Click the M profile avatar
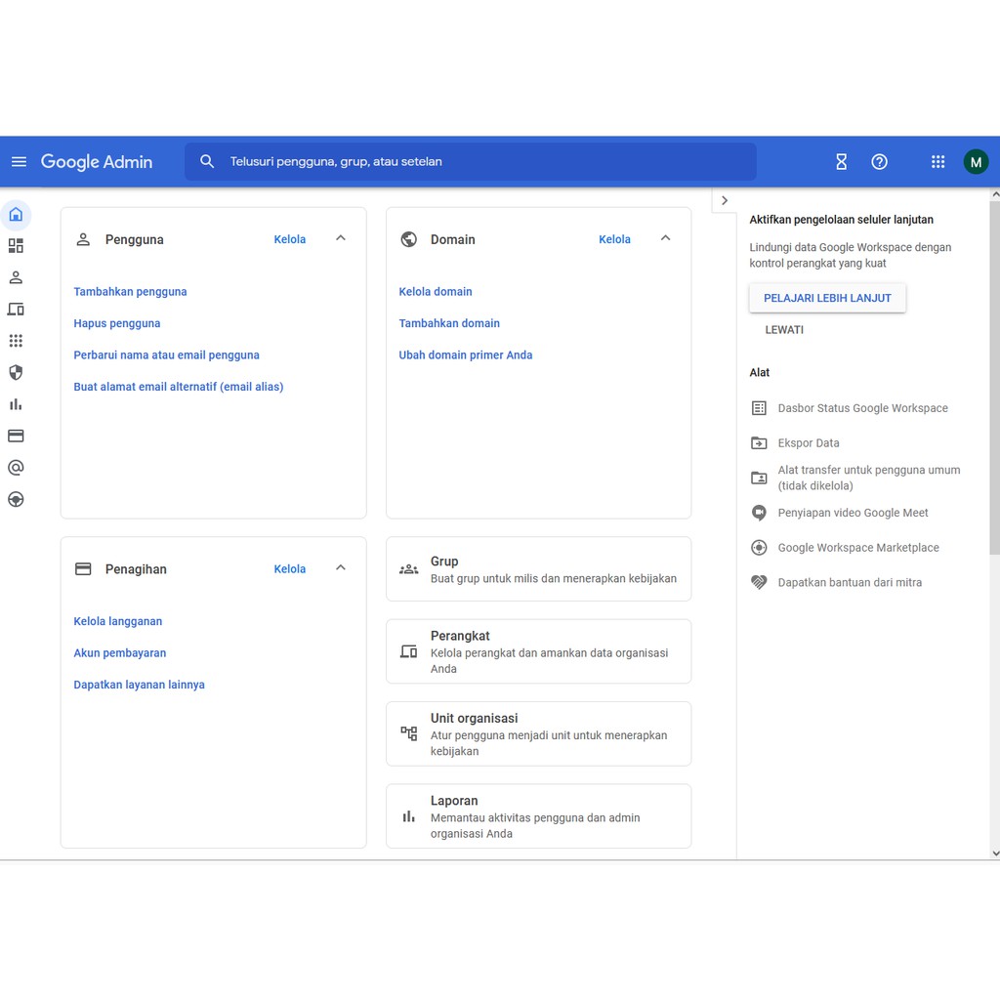This screenshot has height=1000, width=1000. [x=976, y=161]
